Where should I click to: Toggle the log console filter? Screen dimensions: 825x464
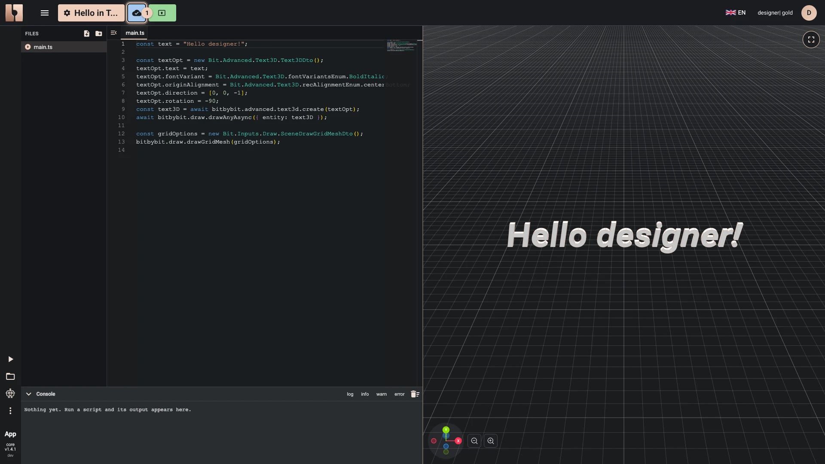(x=350, y=394)
